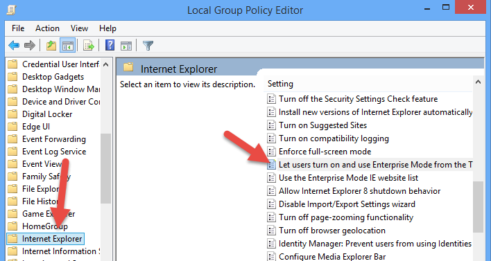Click the Back arrow toolbar icon

(14, 46)
